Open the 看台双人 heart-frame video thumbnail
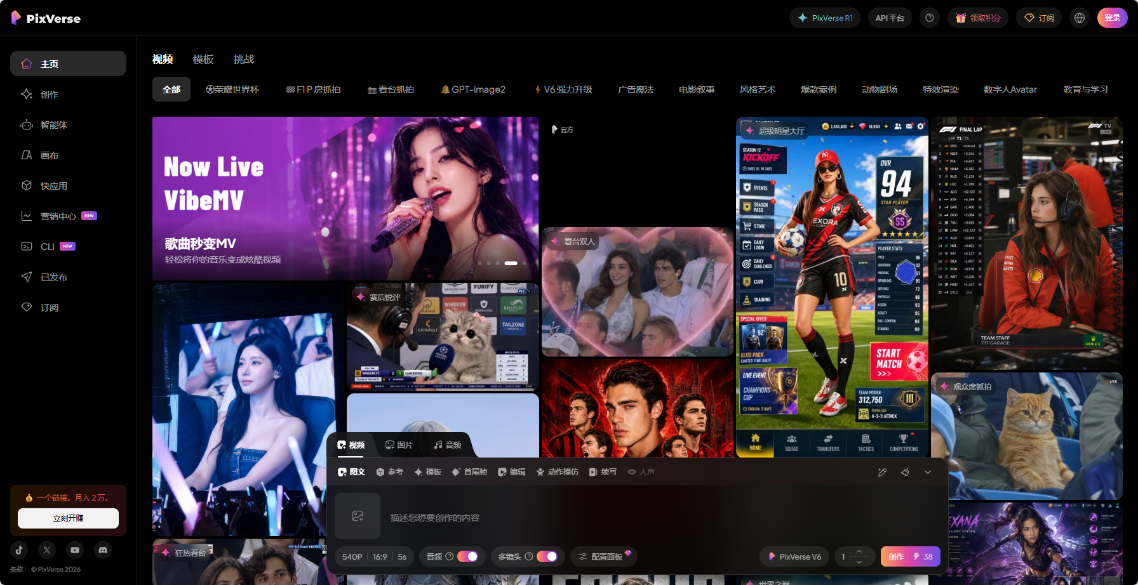This screenshot has height=585, width=1138. point(638,292)
